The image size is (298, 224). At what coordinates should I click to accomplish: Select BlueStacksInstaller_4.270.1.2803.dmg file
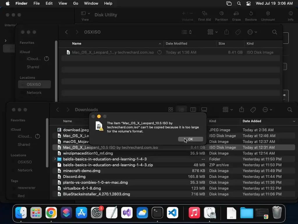[174, 194]
